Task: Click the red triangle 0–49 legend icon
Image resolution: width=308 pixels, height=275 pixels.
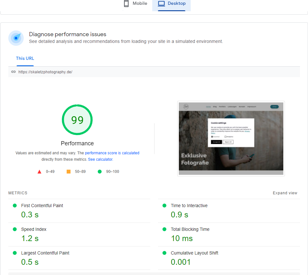Action: click(x=39, y=172)
